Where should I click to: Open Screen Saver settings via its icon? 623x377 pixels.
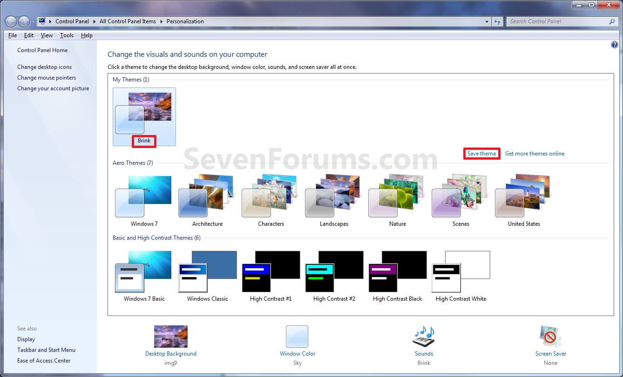550,336
